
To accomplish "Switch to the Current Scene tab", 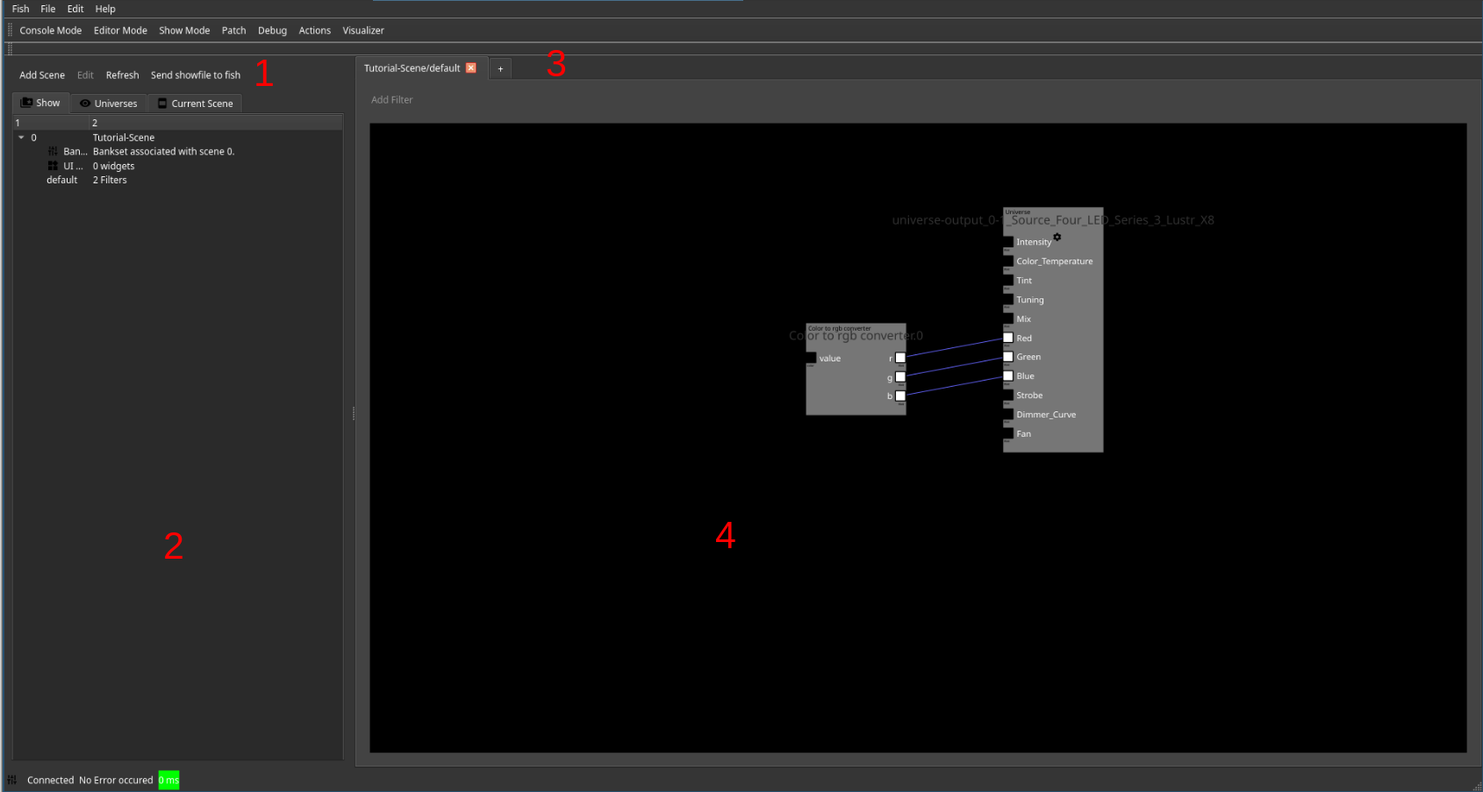I will (195, 103).
